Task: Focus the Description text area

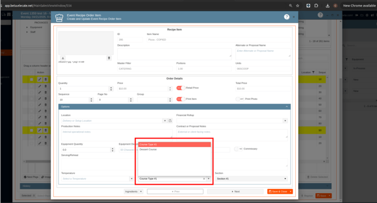Action: click(175, 54)
